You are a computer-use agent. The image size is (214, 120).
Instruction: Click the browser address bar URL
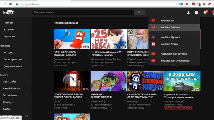[30, 4]
